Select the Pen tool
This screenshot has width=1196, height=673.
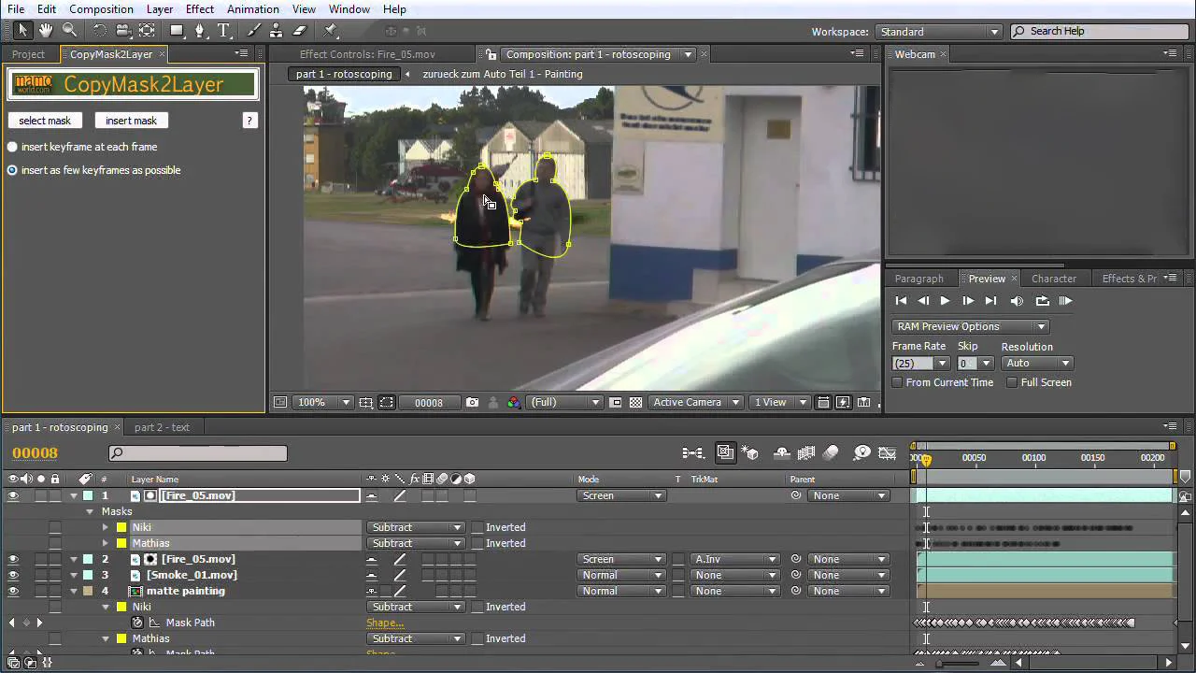click(x=200, y=31)
